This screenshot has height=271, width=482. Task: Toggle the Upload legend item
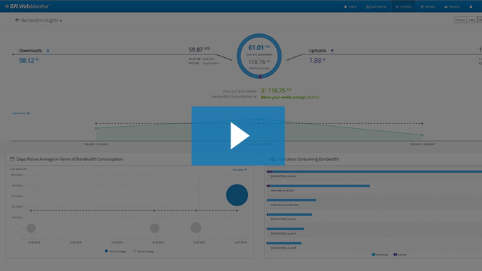click(400, 254)
